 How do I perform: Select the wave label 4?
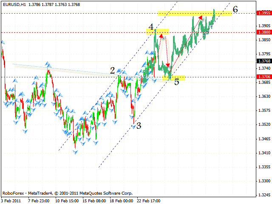150,26
